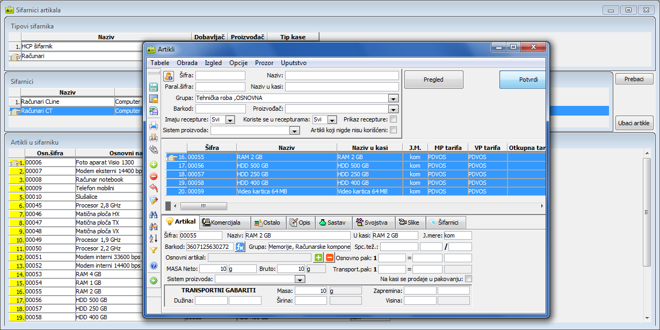This screenshot has height=330, width=660.
Task: Open the Imaju recepture dropdown
Action: tap(230, 120)
